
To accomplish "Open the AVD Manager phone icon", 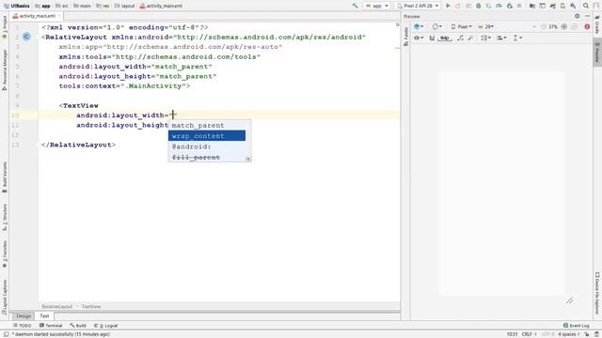I will click(562, 6).
